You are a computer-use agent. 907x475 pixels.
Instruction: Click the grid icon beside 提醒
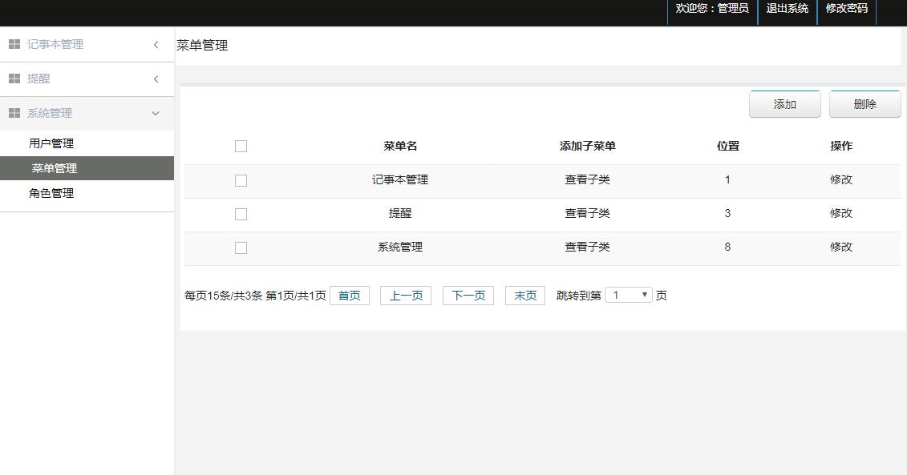pyautogui.click(x=14, y=79)
